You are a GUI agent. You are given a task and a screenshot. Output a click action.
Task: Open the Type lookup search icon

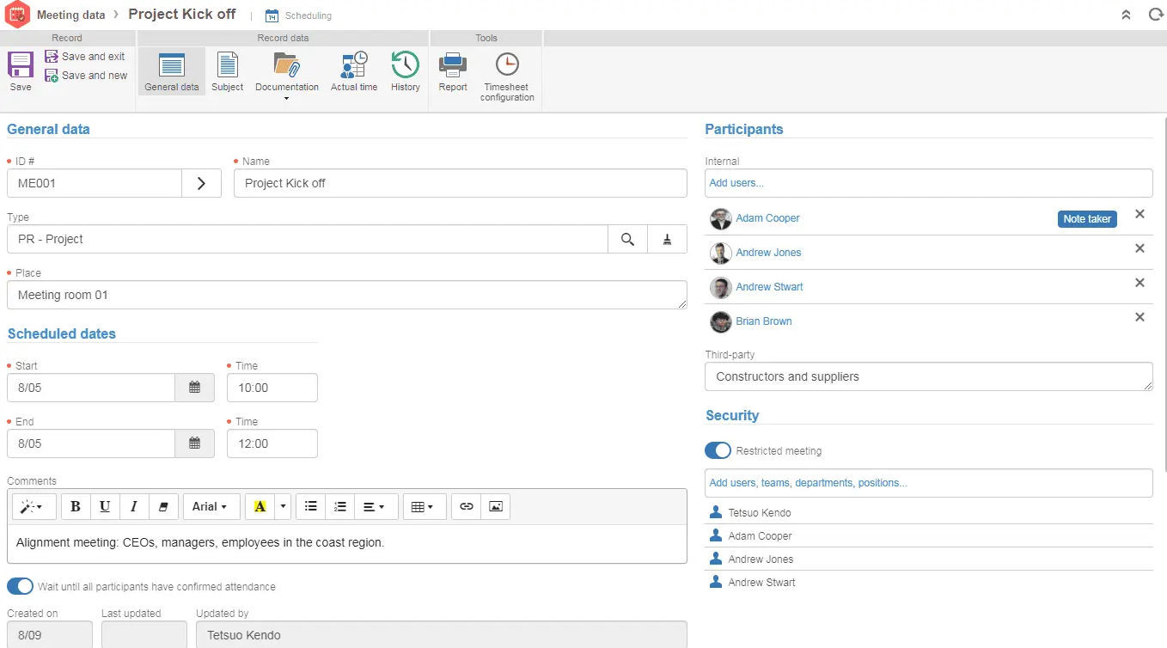[626, 239]
